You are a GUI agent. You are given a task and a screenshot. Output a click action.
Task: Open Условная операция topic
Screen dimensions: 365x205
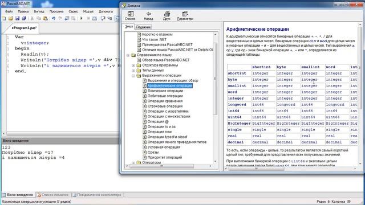coord(164,147)
